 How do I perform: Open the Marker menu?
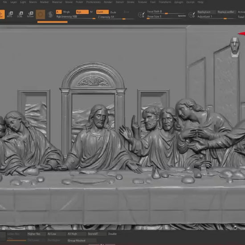[x=44, y=2]
